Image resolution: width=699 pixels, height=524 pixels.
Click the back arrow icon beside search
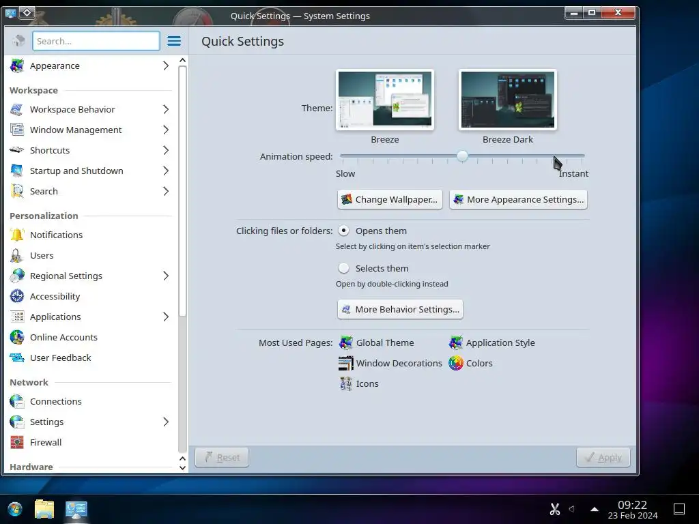pos(18,41)
